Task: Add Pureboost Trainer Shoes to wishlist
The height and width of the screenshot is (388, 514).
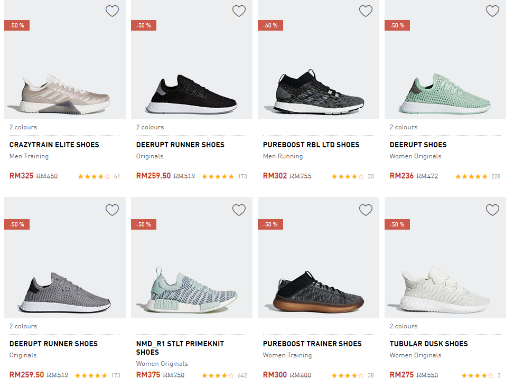Action: pos(366,210)
